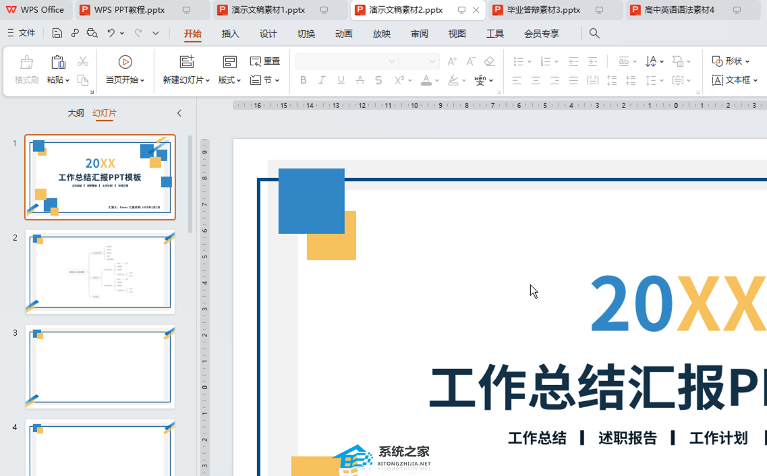This screenshot has height=476, width=767.
Task: Close the 演示文稿素材2.pptx tab
Action: click(476, 9)
